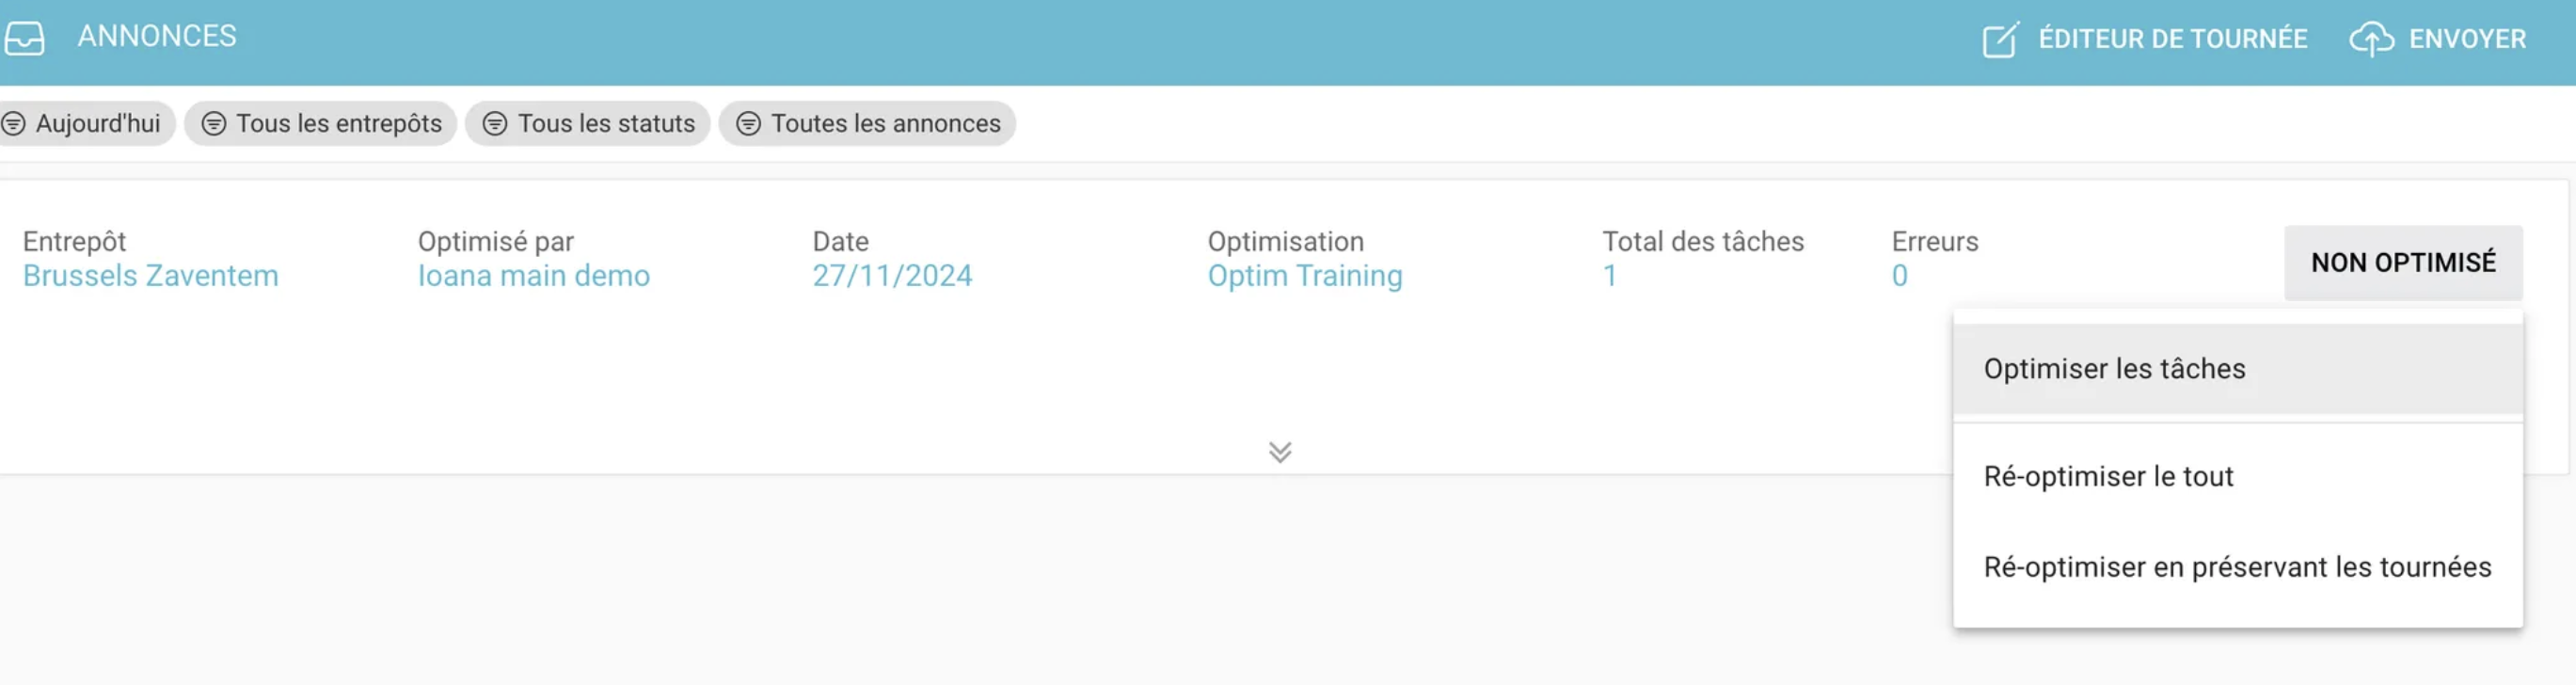Screen dimensions: 2576x685
Task: Expand the announcement row with double chevron
Action: 1280,452
